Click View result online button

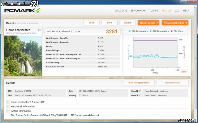click(x=175, y=23)
